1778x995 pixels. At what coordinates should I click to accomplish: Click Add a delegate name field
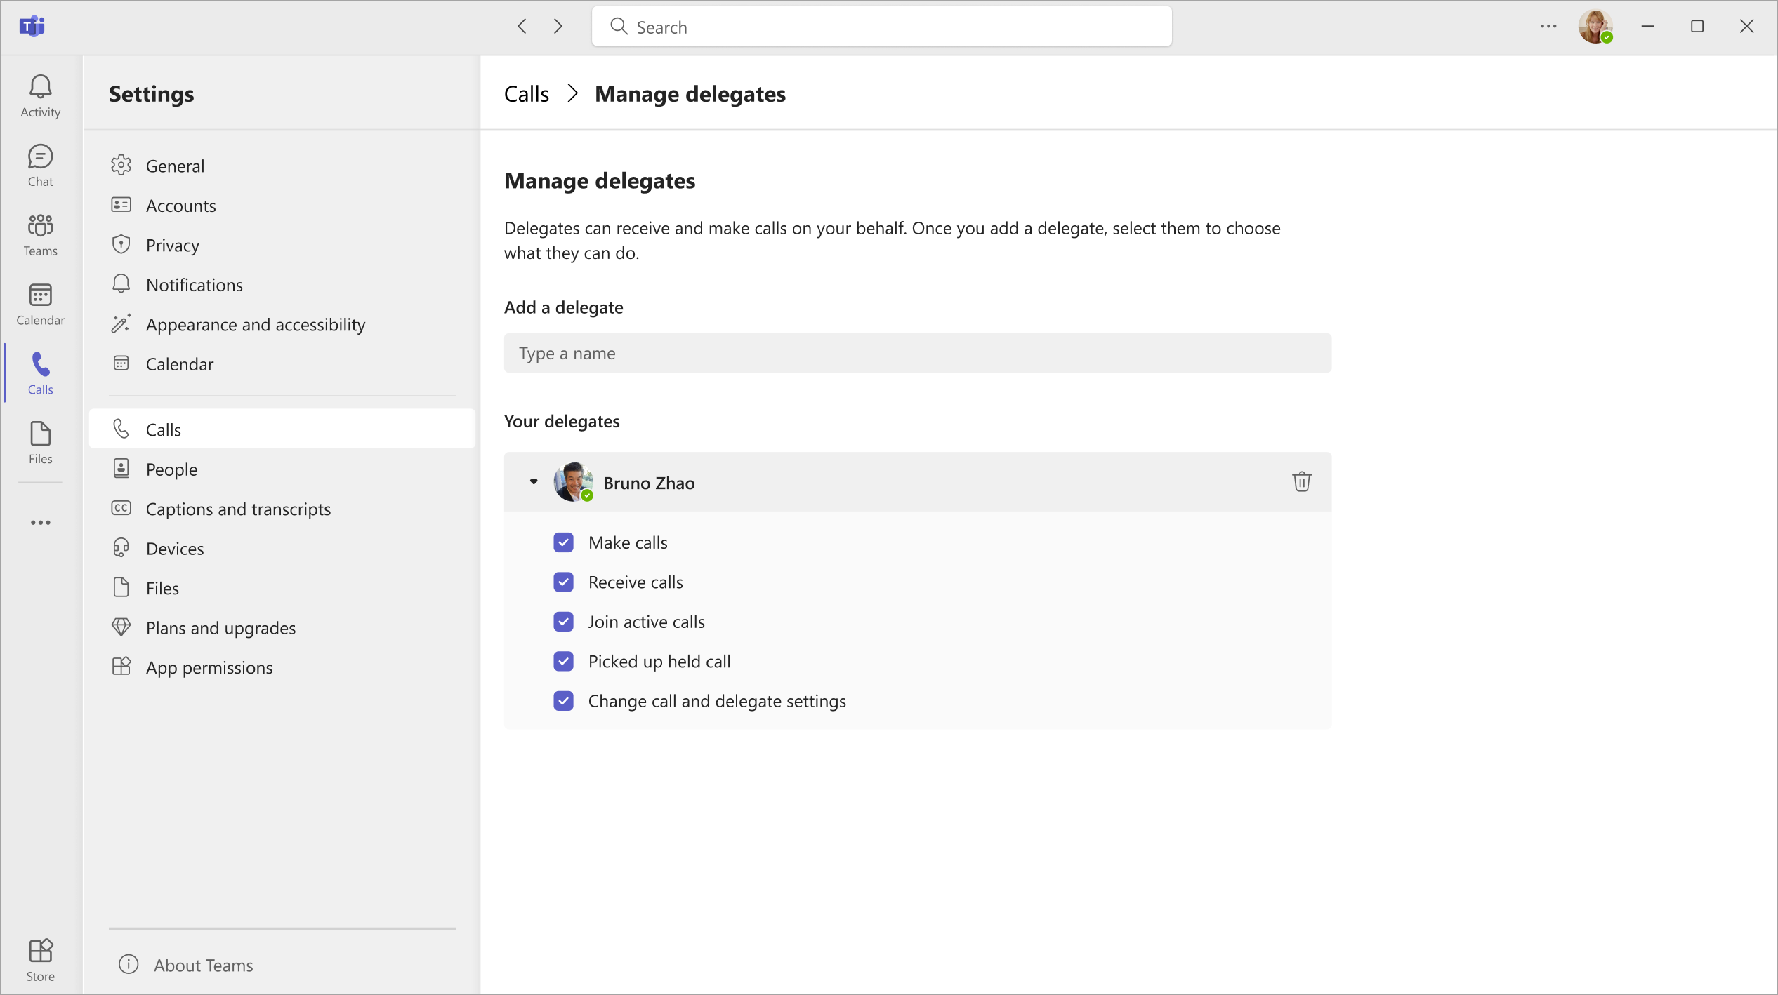pos(917,353)
